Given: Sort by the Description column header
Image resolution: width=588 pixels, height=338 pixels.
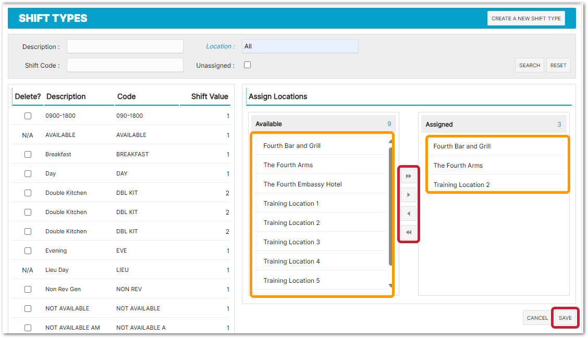Looking at the screenshot, I should 66,96.
